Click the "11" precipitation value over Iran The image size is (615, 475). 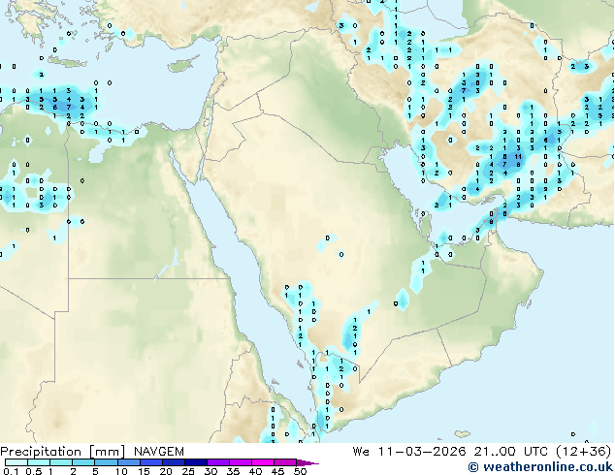pyautogui.click(x=518, y=156)
